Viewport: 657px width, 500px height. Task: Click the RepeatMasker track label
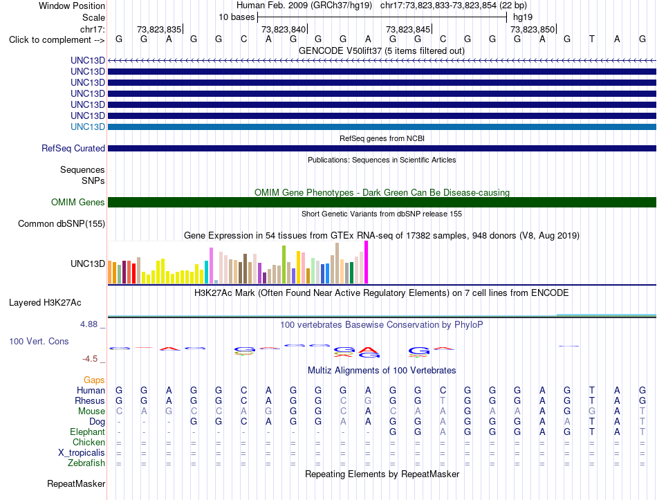76,483
